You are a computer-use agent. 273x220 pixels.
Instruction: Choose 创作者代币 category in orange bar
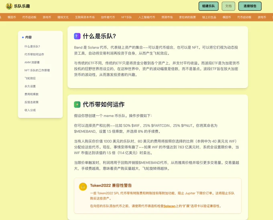tap(108, 17)
